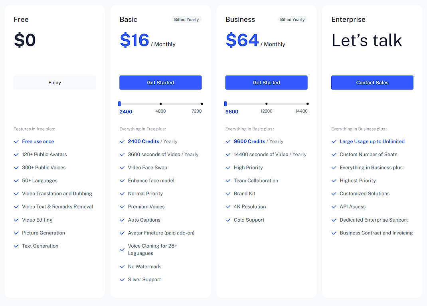Viewport: 427px width, 306px height.
Task: Click the Contact Sales button
Action: (x=372, y=82)
